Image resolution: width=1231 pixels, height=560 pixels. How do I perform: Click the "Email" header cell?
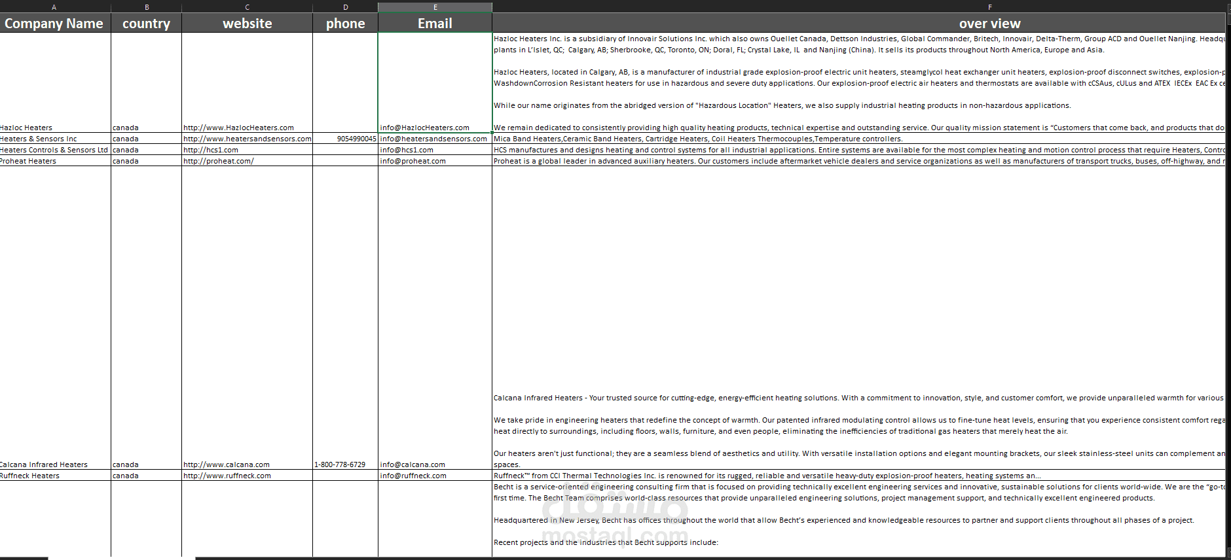click(x=435, y=23)
